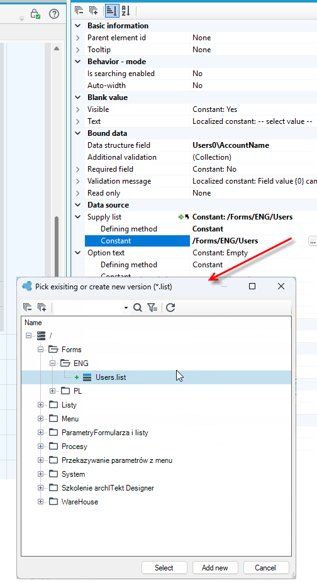The image size is (317, 583).
Task: Click the ellipsis button next to /Forms/ENG/Users
Action: pyautogui.click(x=313, y=241)
